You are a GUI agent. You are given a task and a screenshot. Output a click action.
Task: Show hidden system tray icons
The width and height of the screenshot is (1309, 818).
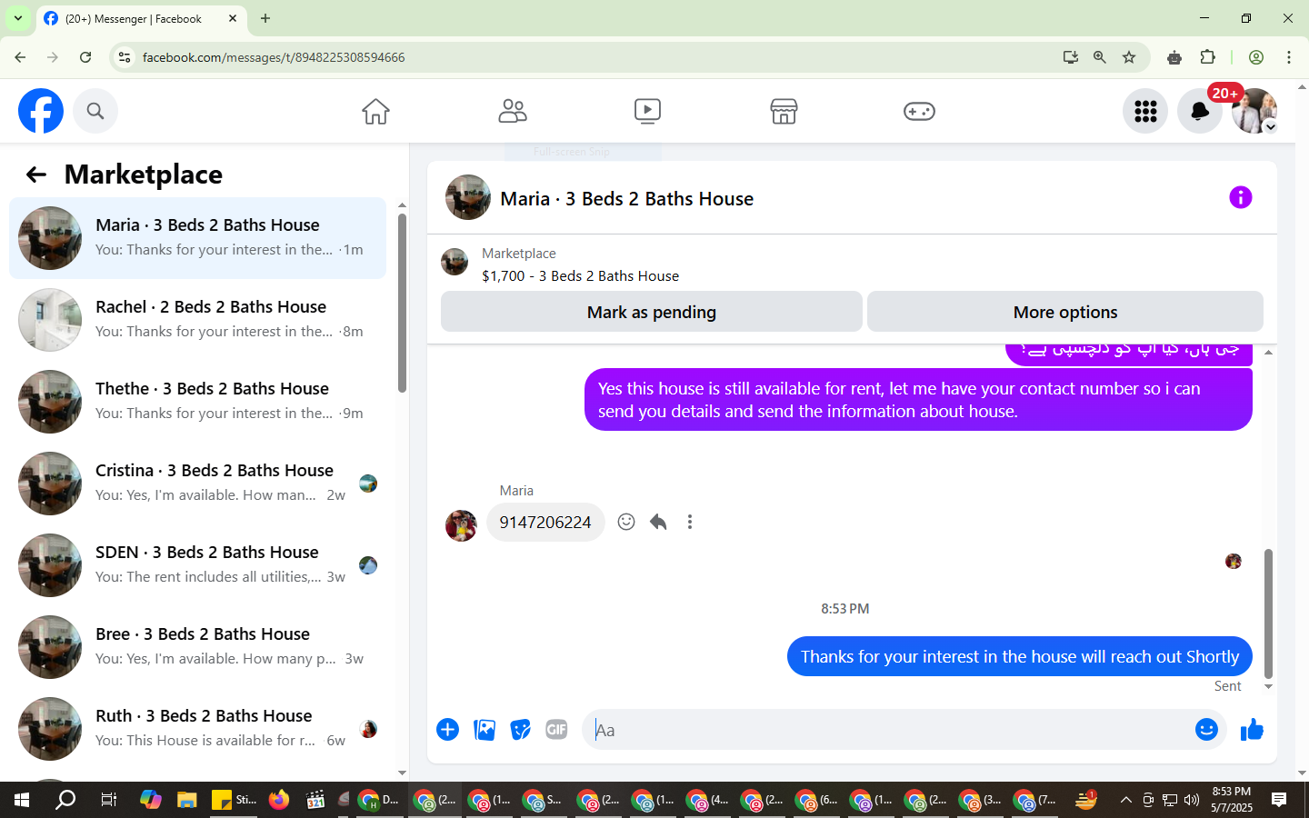(x=1125, y=800)
